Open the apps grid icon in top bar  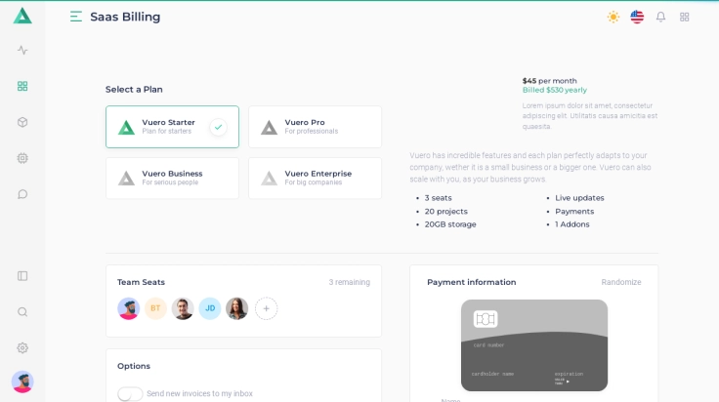click(685, 17)
